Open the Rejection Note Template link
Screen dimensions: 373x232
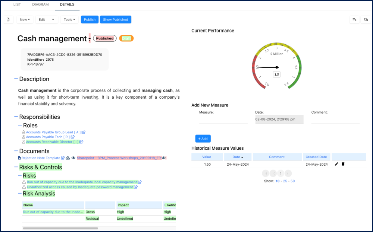coord(41,158)
